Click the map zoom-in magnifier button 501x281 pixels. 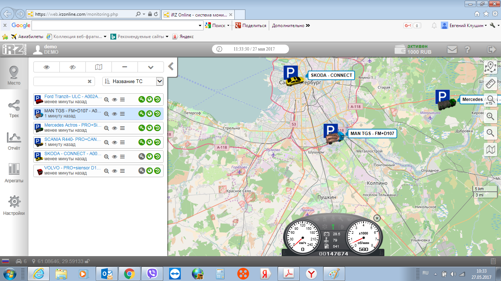(490, 117)
